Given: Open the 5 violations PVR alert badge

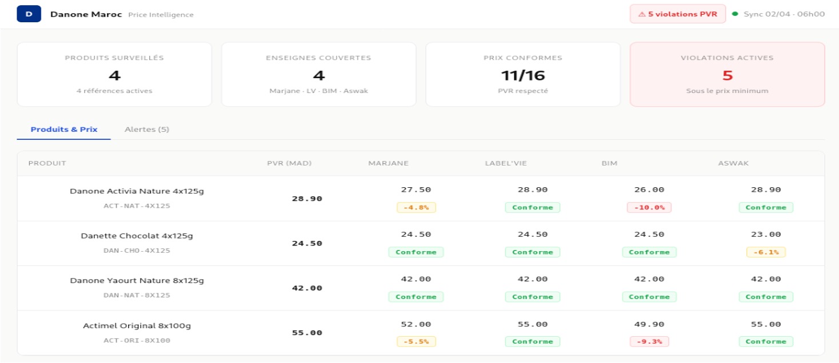Looking at the screenshot, I should pos(677,14).
